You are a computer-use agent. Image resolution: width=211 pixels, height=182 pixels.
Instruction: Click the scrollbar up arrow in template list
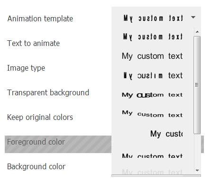point(197,32)
